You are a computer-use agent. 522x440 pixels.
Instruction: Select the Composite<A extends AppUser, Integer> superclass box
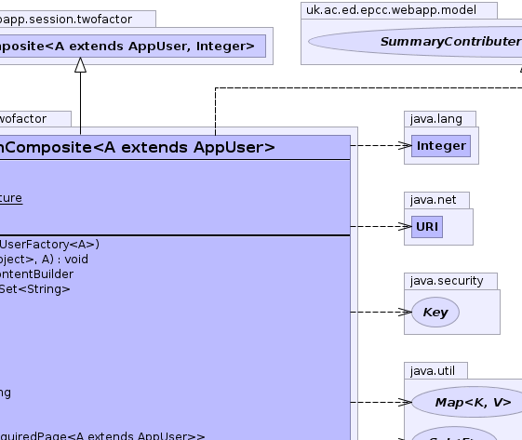(132, 46)
